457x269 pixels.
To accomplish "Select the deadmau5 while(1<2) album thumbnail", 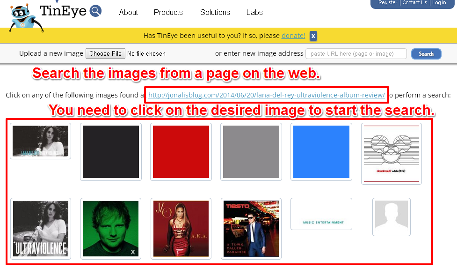I will (x=392, y=154).
